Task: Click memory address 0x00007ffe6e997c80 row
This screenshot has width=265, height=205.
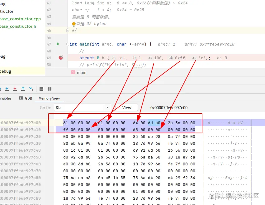Action: (x=21, y=178)
